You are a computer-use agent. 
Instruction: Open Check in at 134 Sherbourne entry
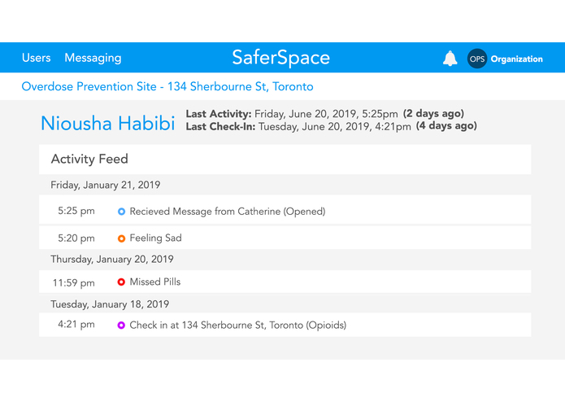(x=285, y=325)
